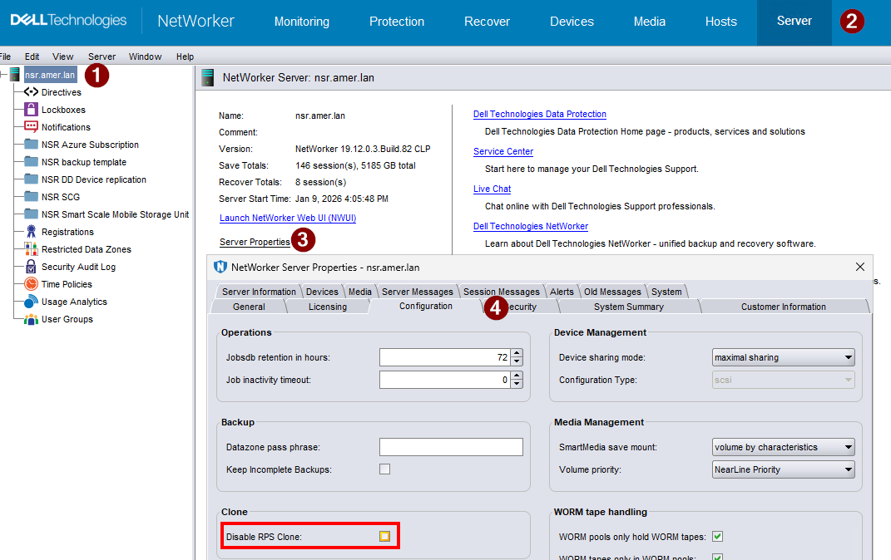The height and width of the screenshot is (560, 891).
Task: Open the Server section in top bar
Action: tap(794, 21)
